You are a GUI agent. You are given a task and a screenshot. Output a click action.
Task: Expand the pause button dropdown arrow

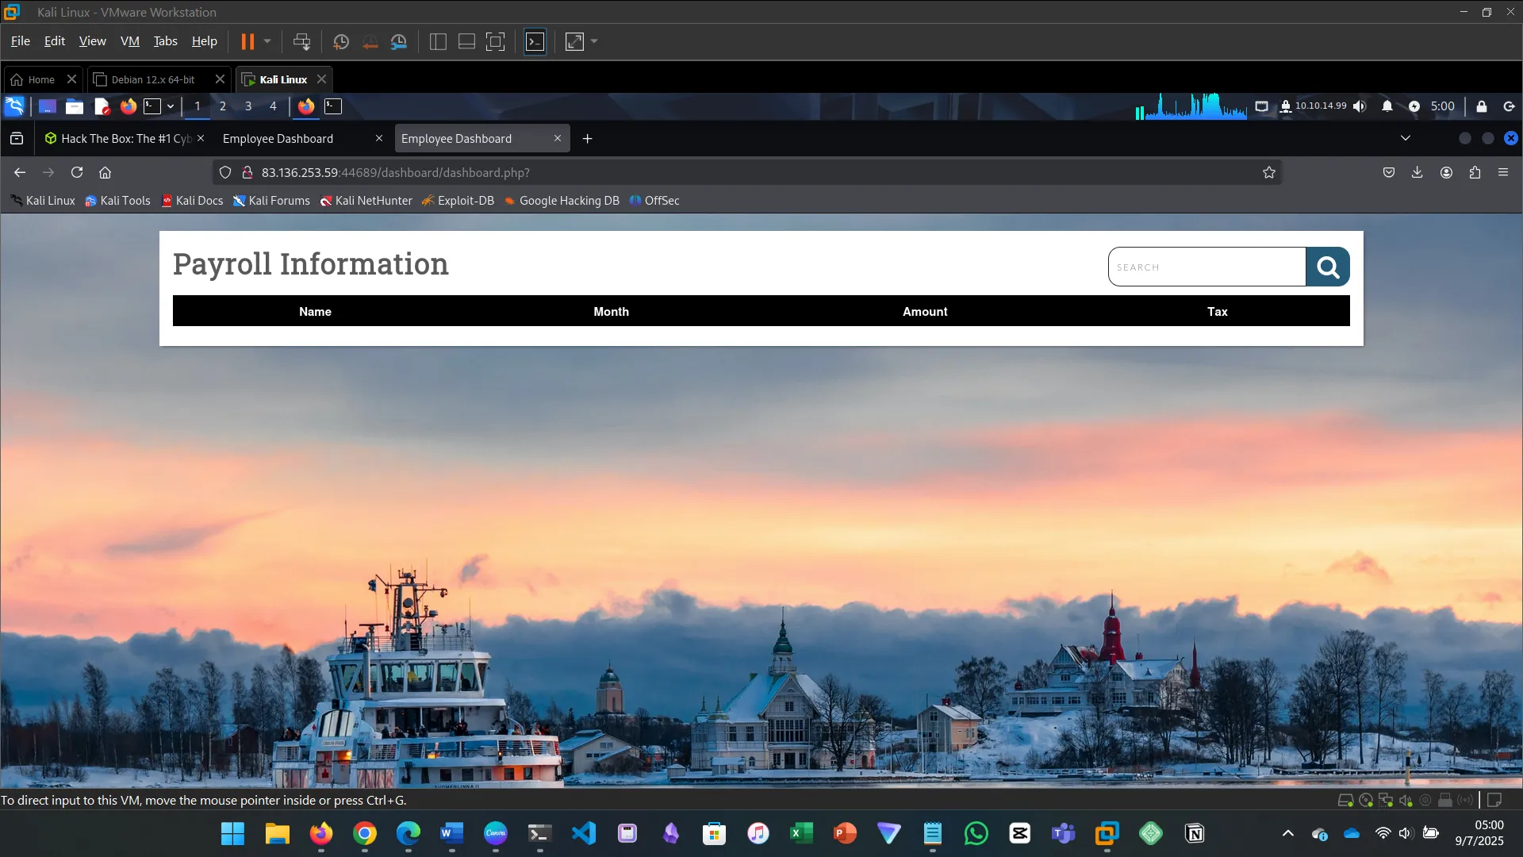click(x=267, y=42)
